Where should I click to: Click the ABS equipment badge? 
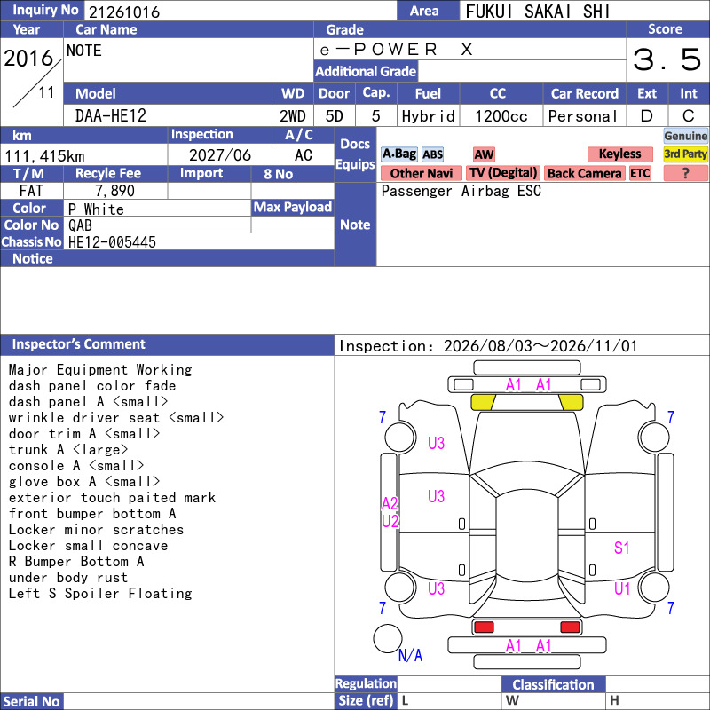tap(432, 154)
